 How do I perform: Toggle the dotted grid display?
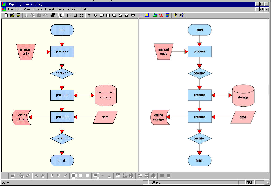click(x=141, y=15)
